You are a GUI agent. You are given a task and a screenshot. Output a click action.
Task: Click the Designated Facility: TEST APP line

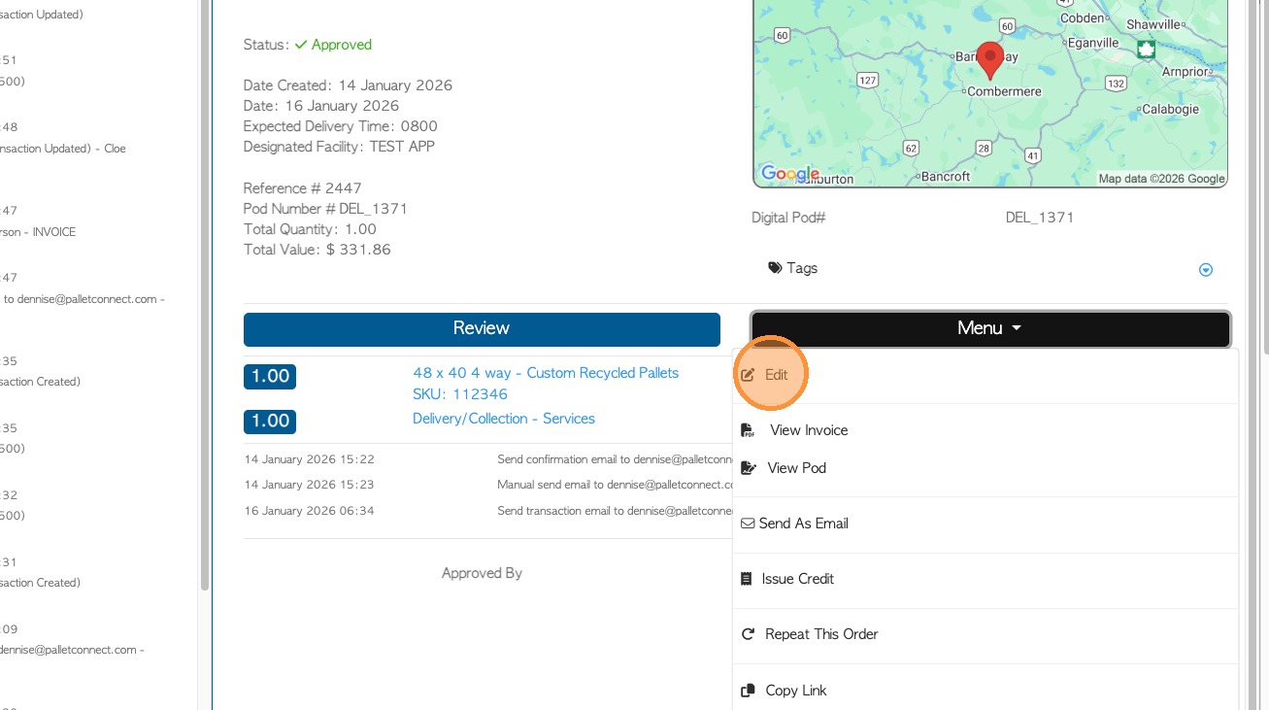click(339, 147)
